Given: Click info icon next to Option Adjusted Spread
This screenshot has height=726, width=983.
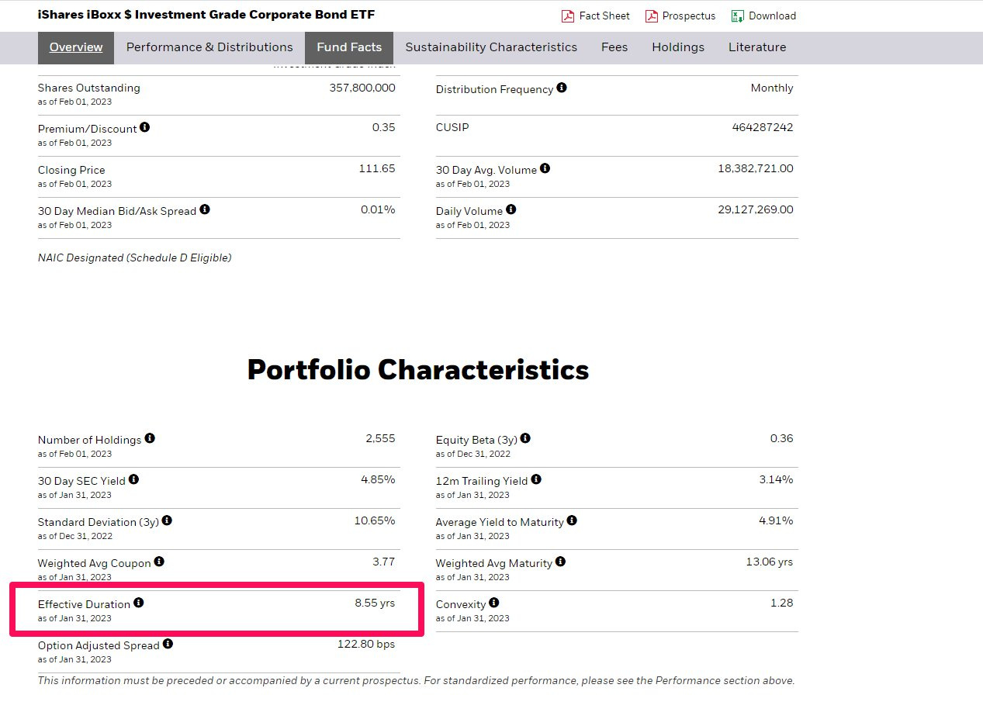Looking at the screenshot, I should tap(168, 644).
